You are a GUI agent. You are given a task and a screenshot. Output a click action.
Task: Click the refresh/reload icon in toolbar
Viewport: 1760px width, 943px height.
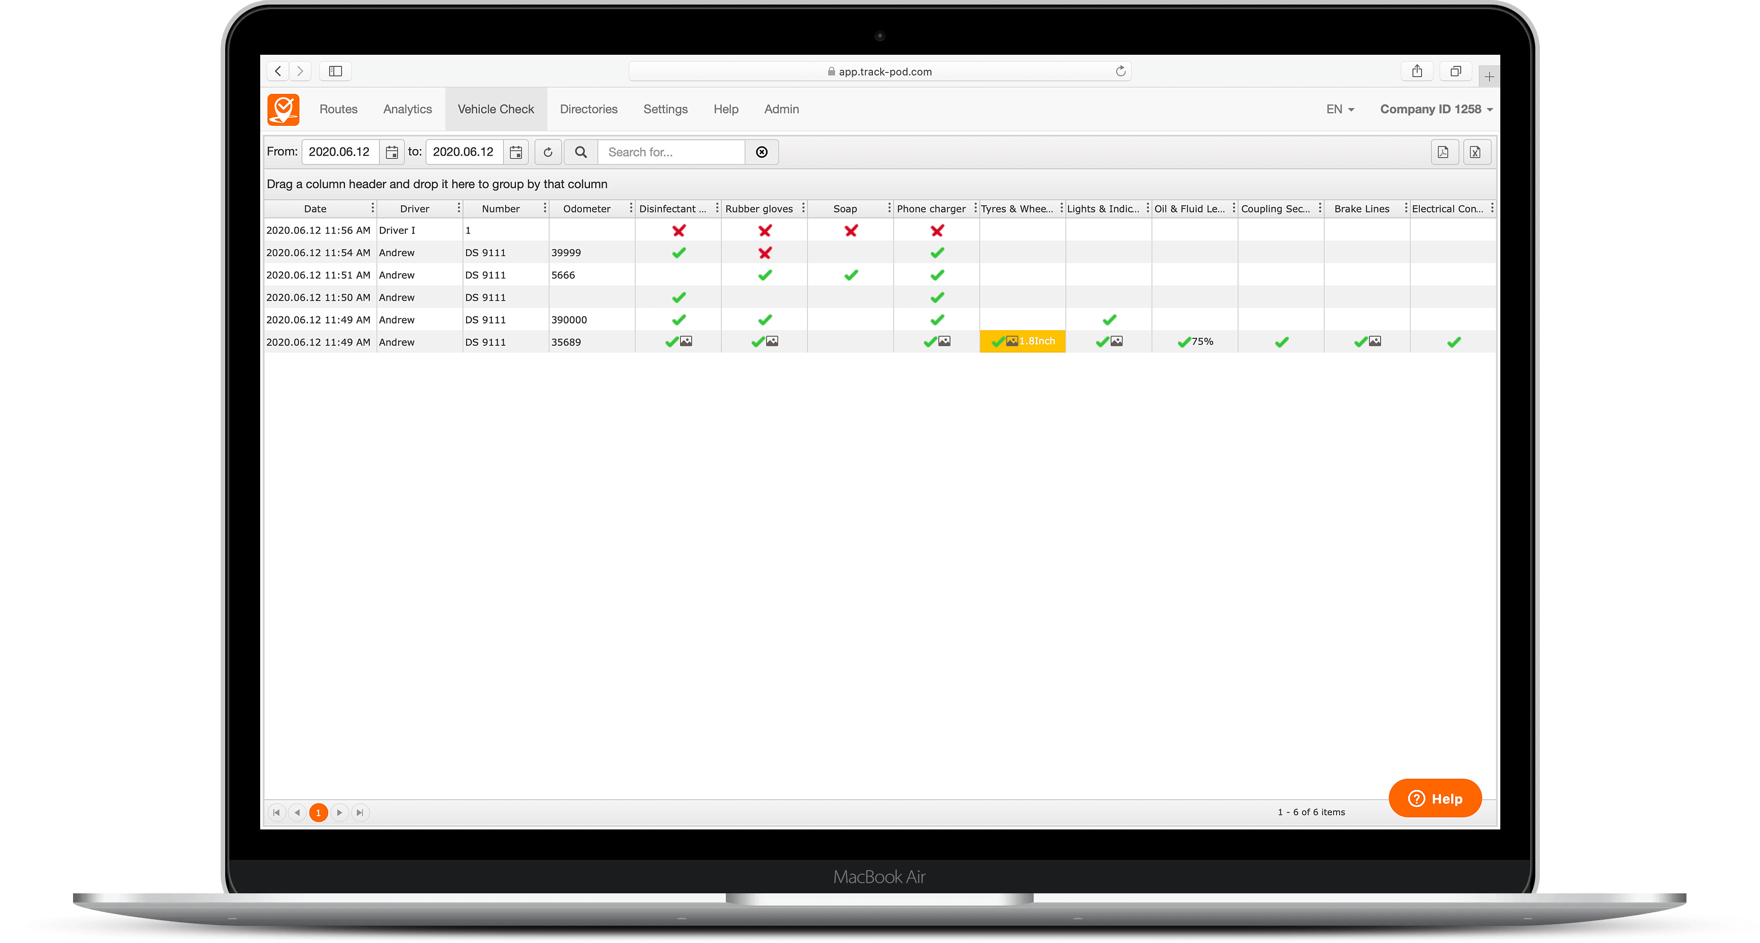547,153
